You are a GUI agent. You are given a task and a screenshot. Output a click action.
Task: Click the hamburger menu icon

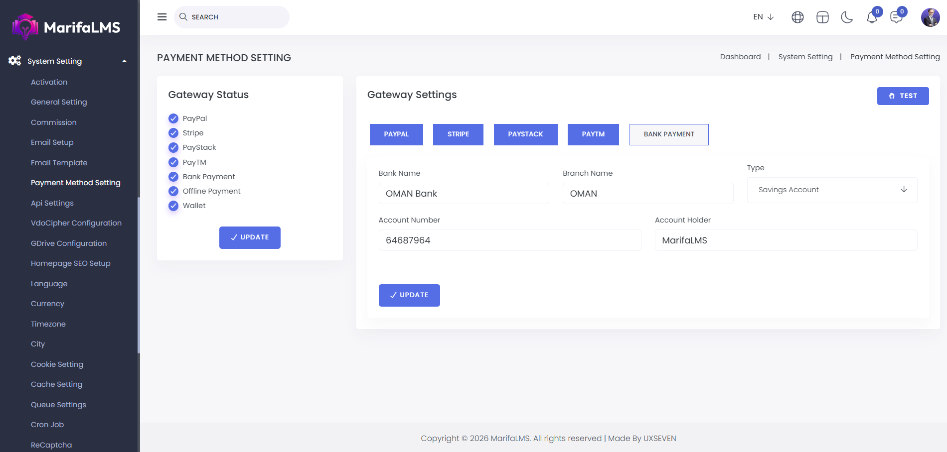click(x=162, y=17)
